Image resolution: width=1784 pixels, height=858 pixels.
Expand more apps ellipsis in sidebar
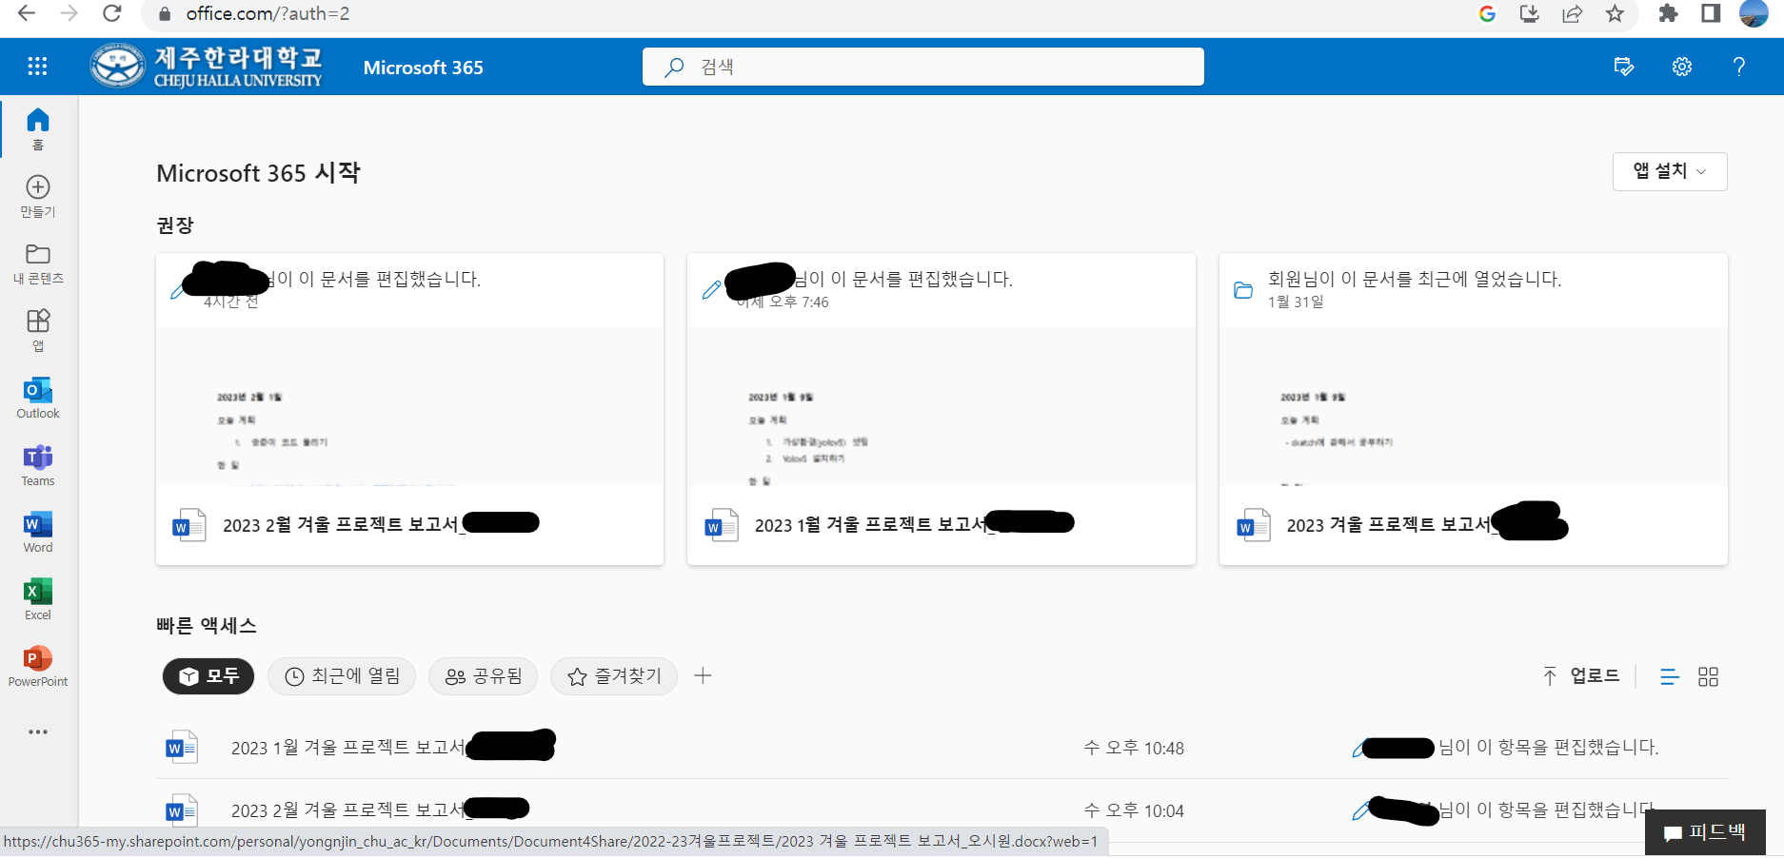point(38,731)
